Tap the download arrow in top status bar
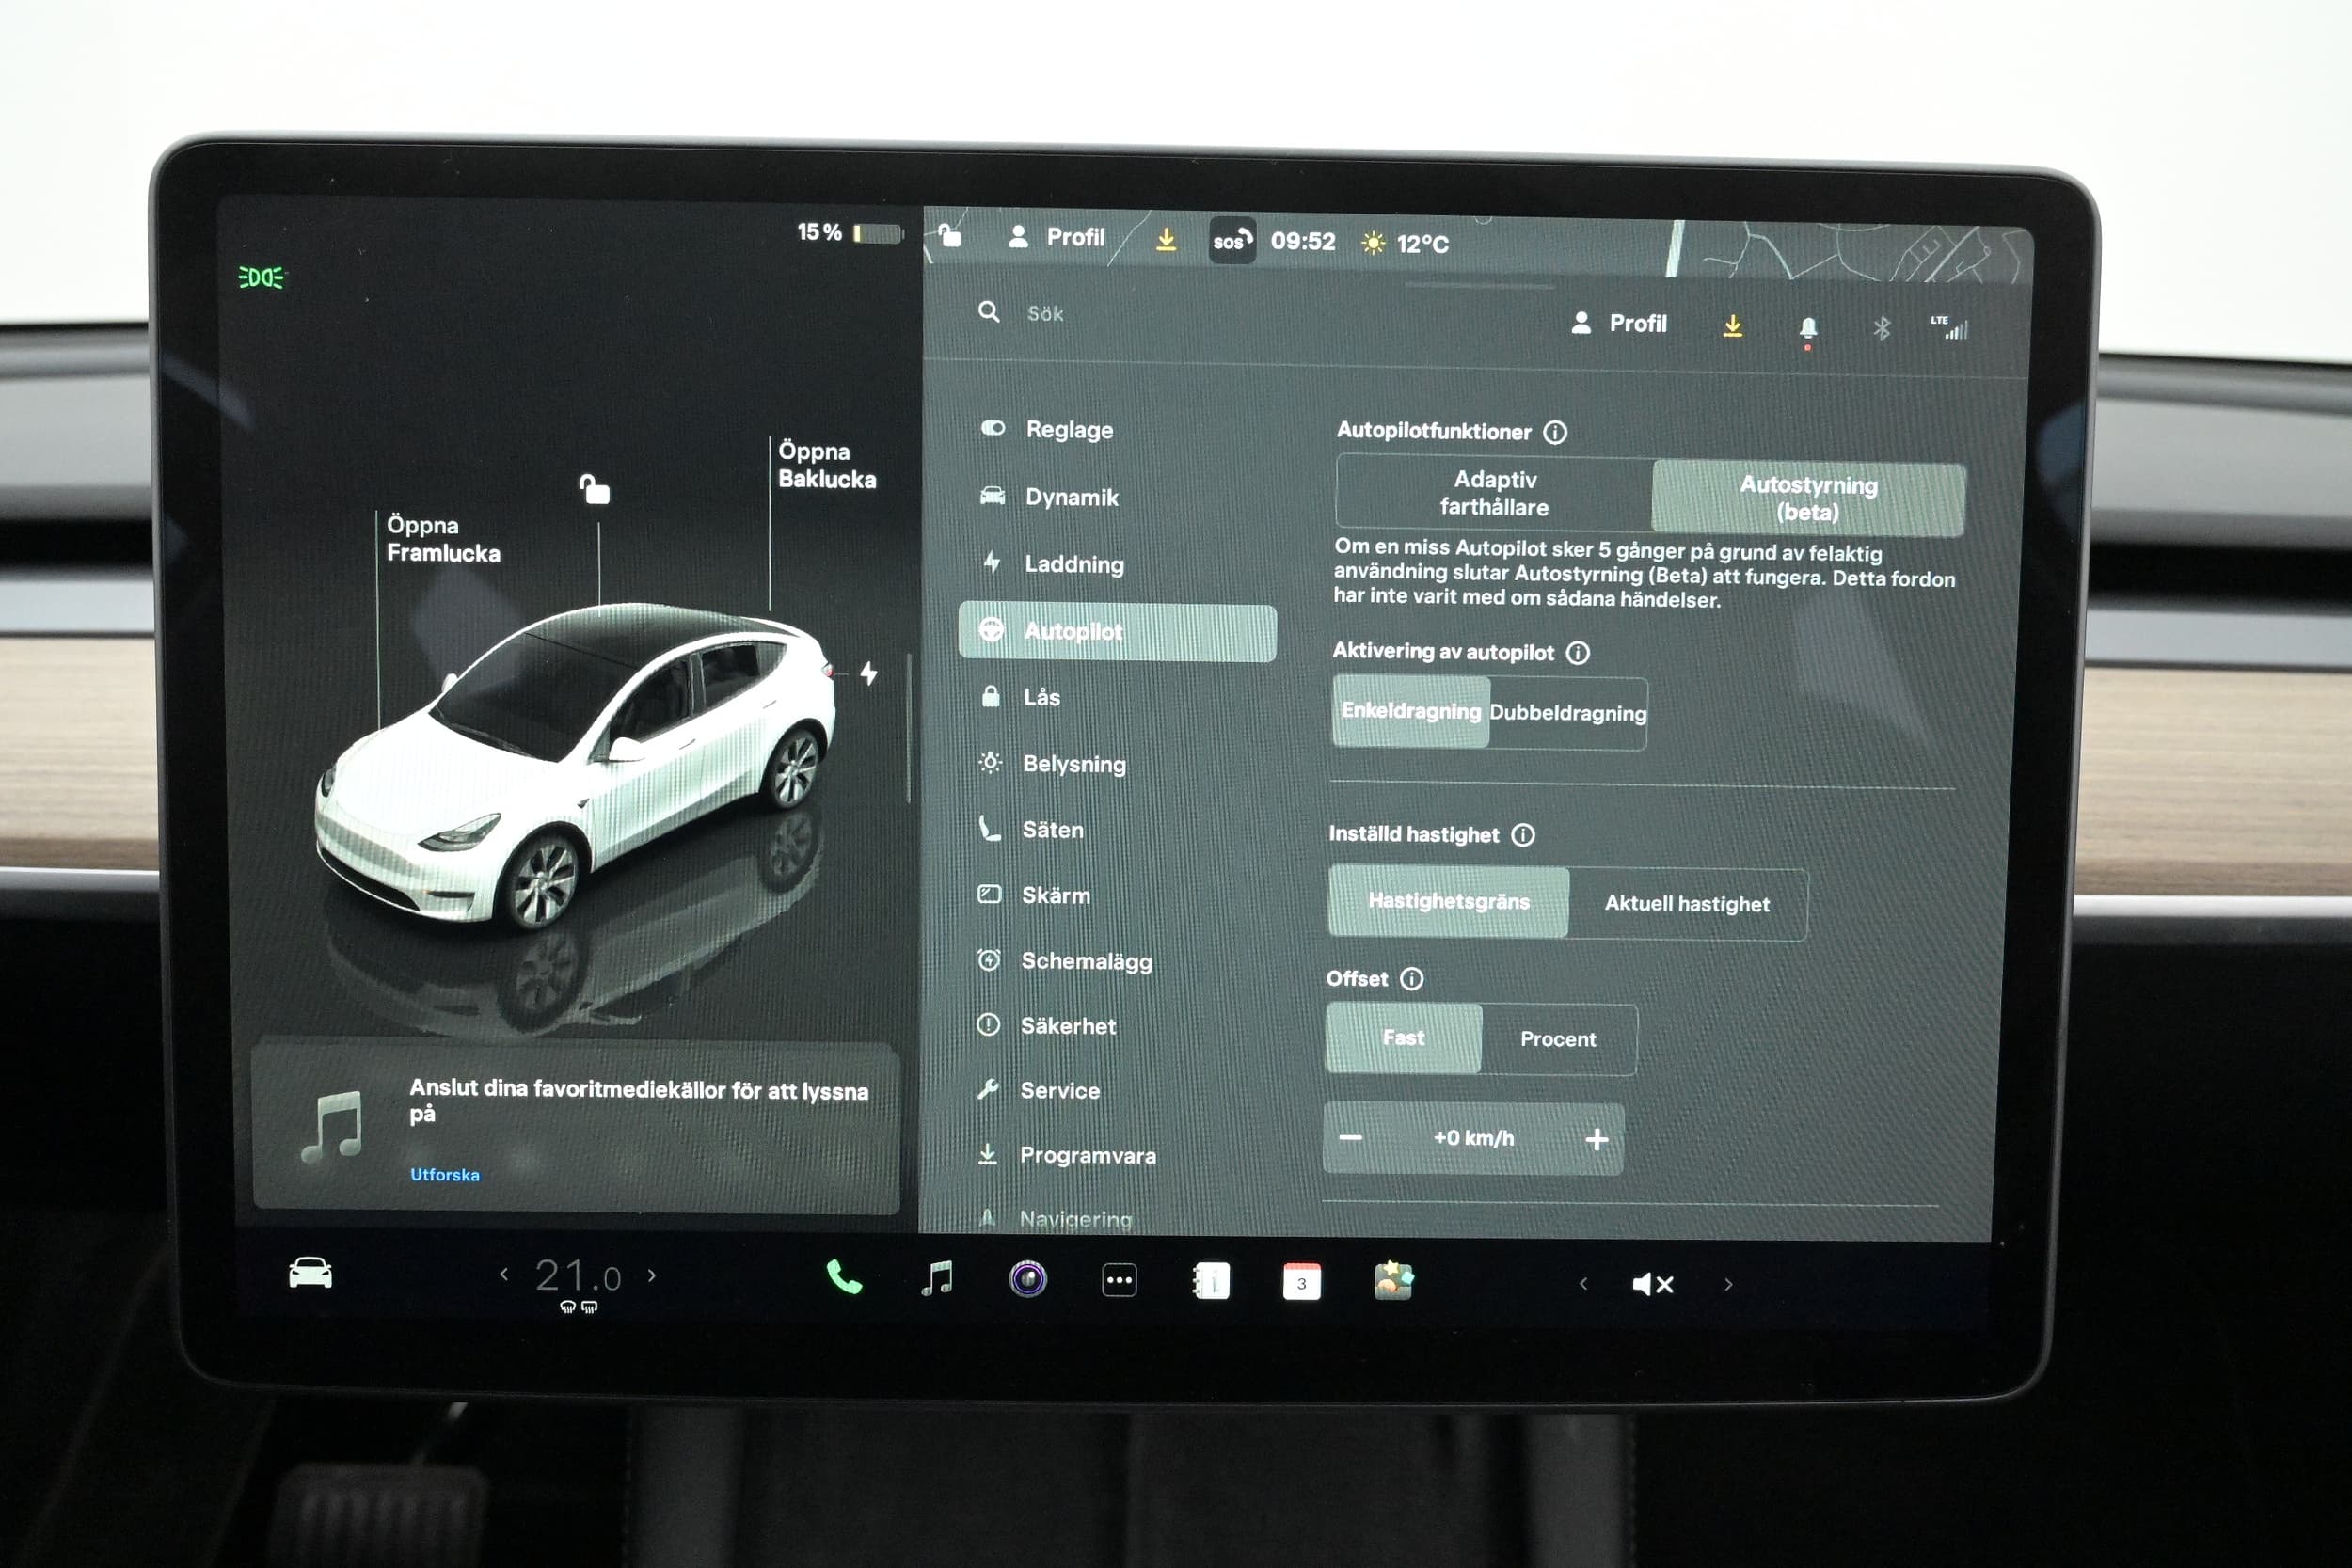The height and width of the screenshot is (1568, 2352). click(x=1166, y=240)
